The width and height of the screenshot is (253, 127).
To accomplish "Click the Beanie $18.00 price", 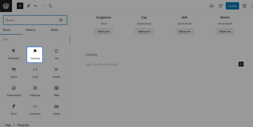I will (228, 24).
